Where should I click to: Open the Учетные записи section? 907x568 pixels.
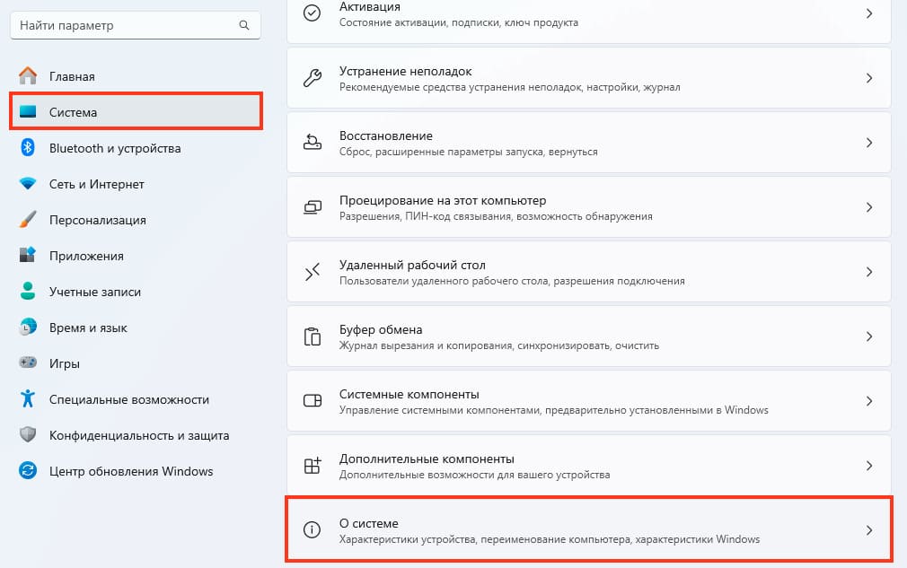(x=95, y=292)
